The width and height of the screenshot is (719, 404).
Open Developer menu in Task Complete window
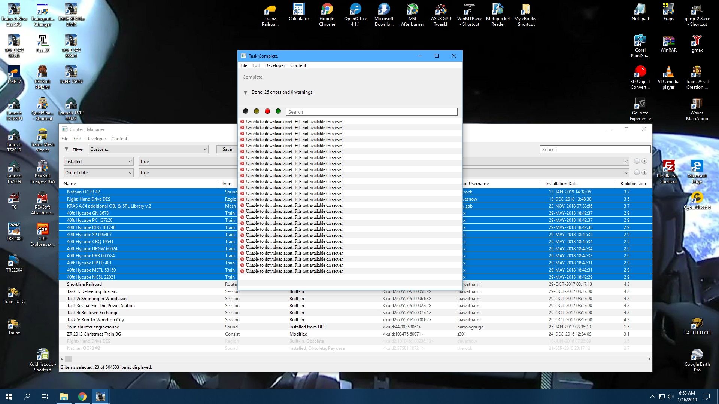(x=274, y=65)
